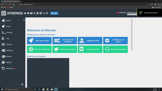The width and height of the screenshot is (162, 91).
Task: Close the Aternos browser tab
Action: (19, 1)
